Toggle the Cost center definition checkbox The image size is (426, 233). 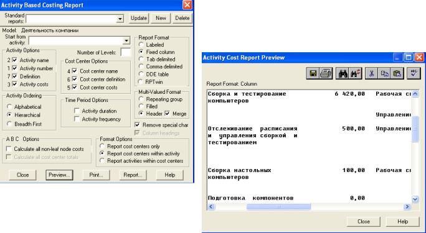tap(75, 79)
